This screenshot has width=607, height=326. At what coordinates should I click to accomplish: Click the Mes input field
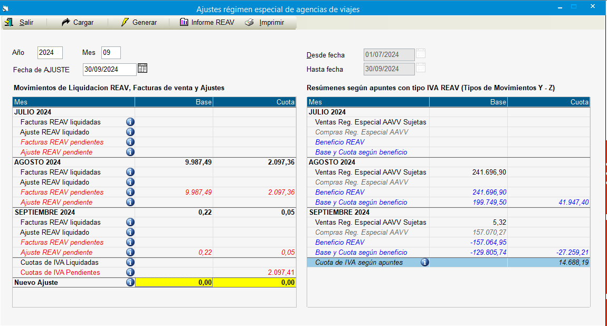(x=111, y=52)
